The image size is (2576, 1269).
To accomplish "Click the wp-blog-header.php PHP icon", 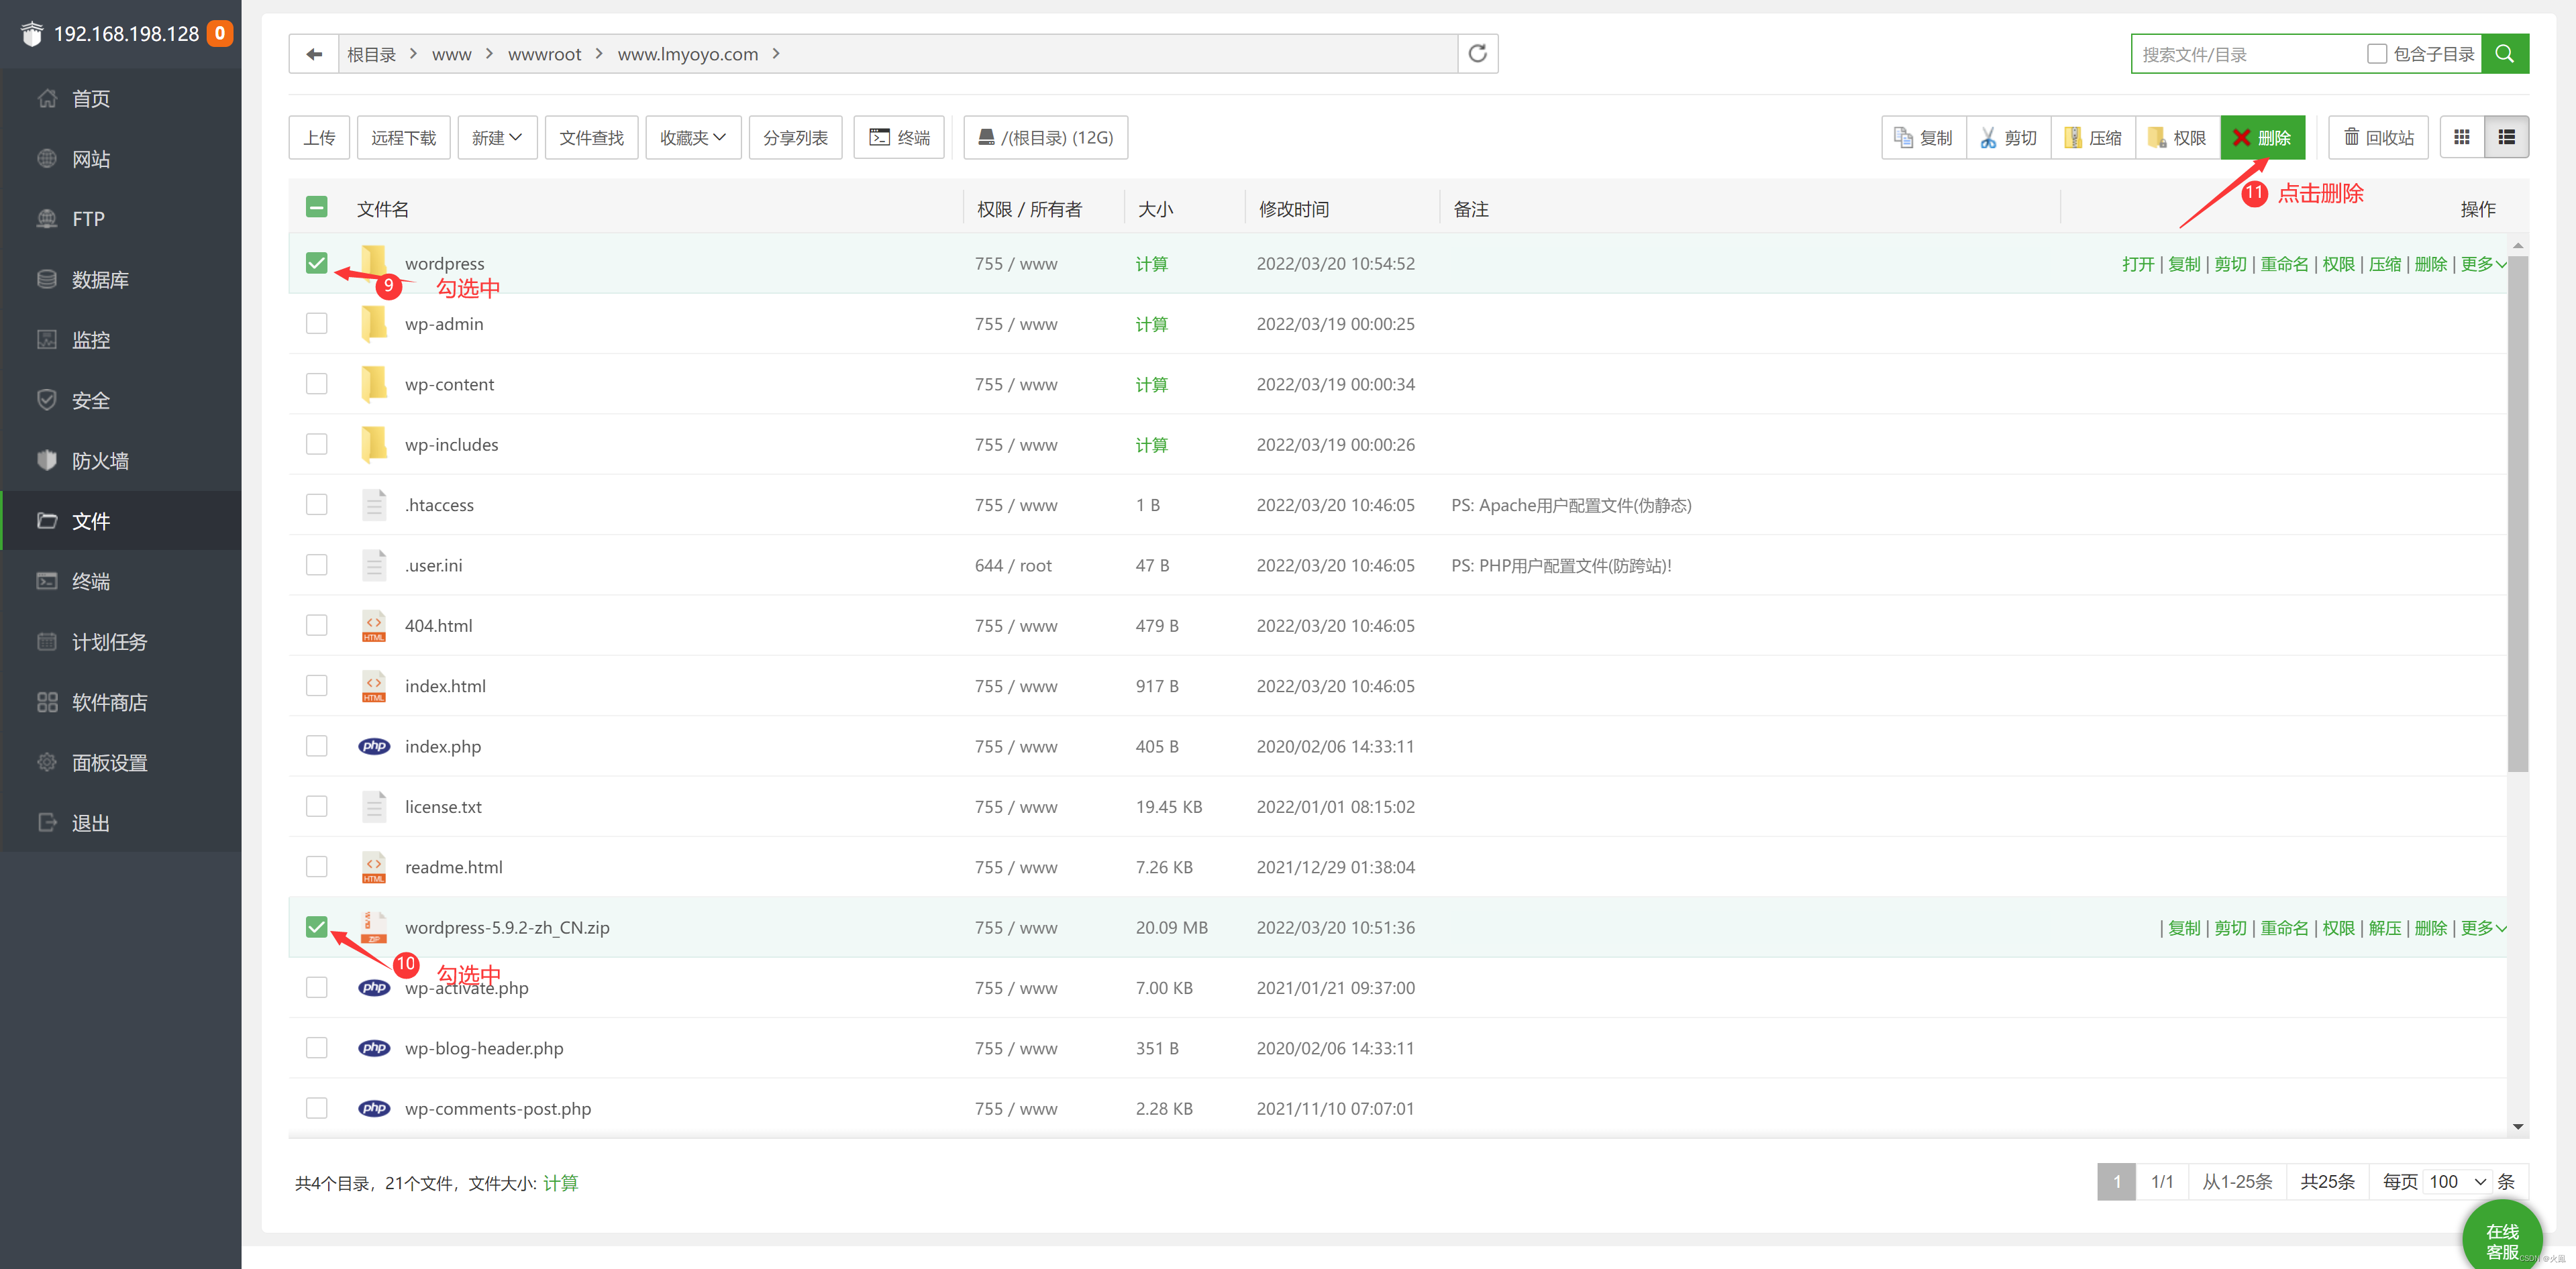I will point(374,1048).
